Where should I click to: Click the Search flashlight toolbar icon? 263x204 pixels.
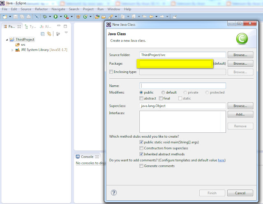tap(111, 16)
